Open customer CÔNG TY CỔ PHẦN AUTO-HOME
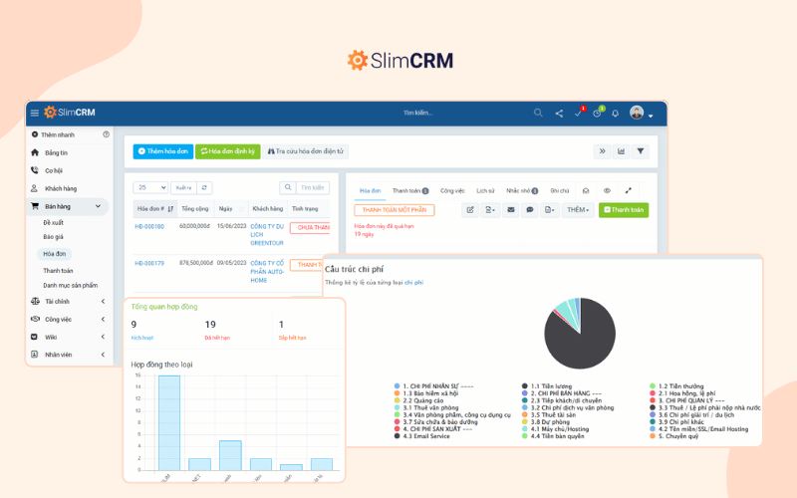This screenshot has height=498, width=797. click(267, 272)
